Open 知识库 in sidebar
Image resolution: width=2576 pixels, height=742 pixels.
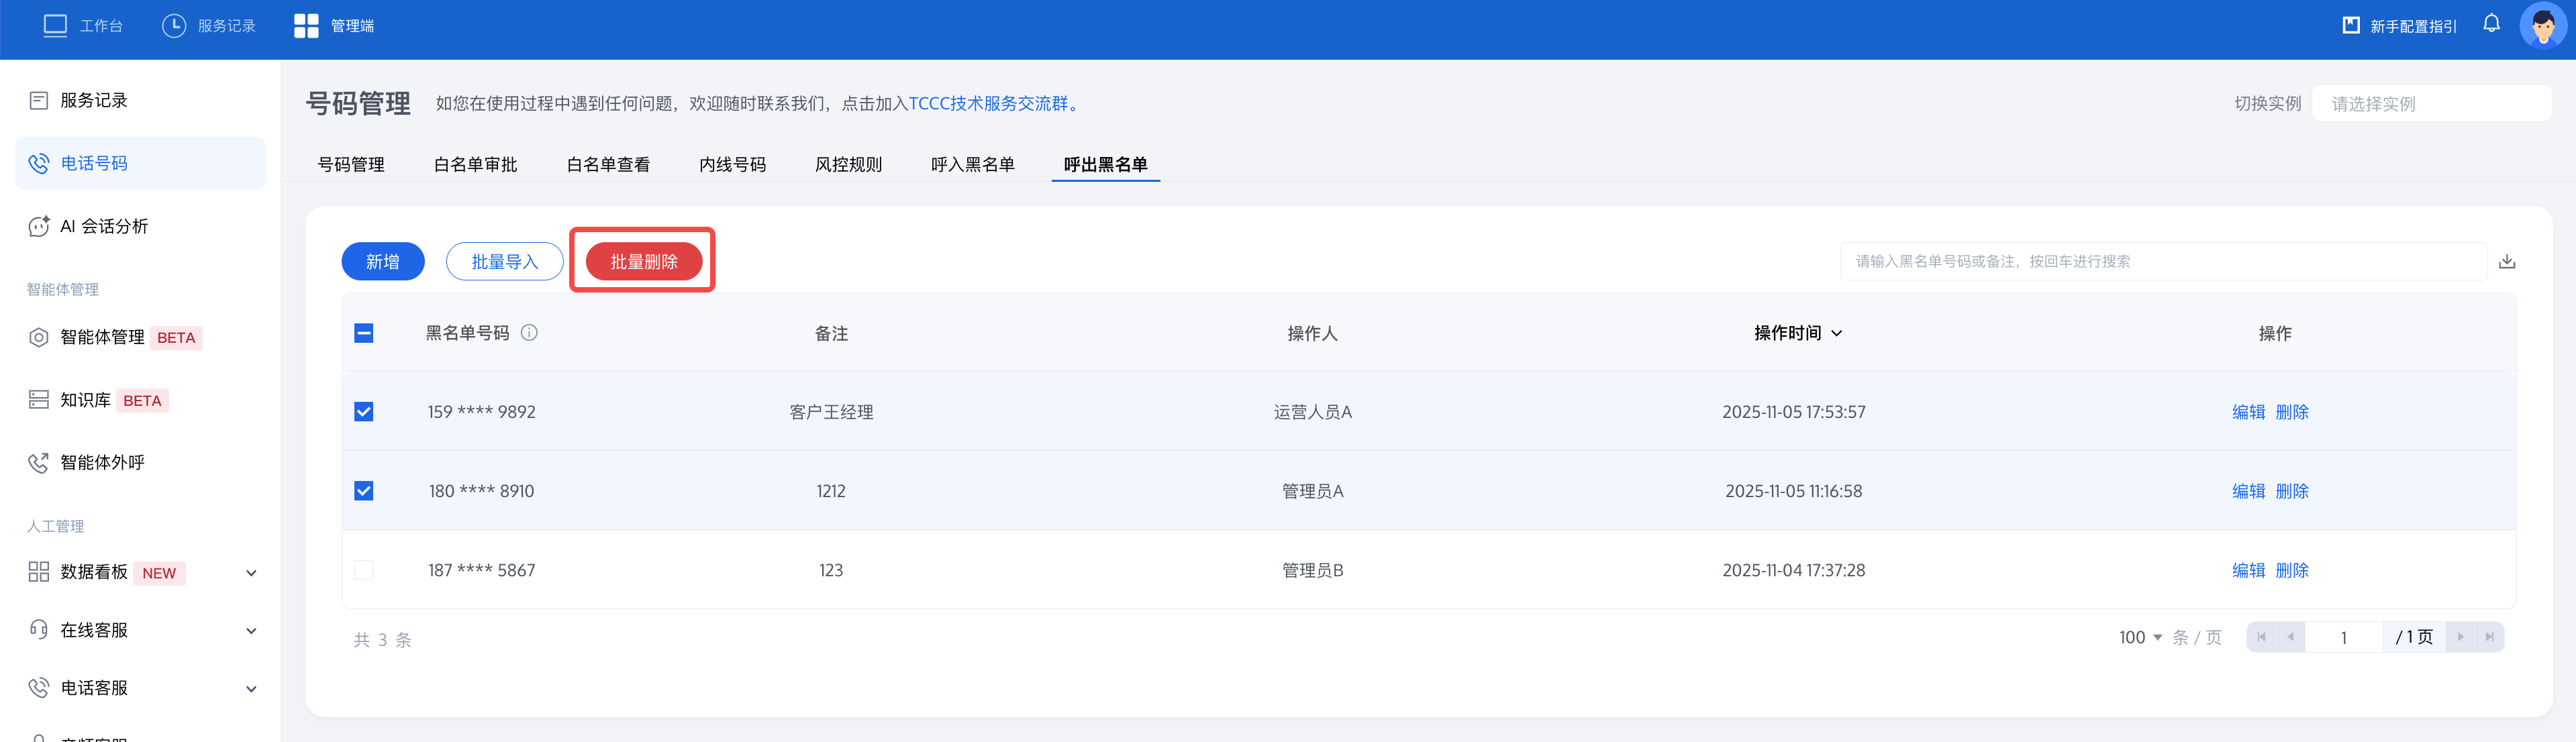85,400
